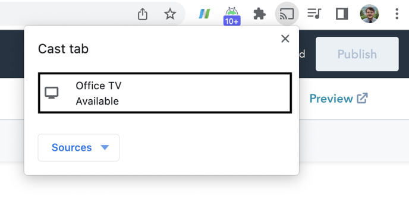Click the Sources dropdown arrow
Image resolution: width=409 pixels, height=224 pixels.
tap(105, 147)
